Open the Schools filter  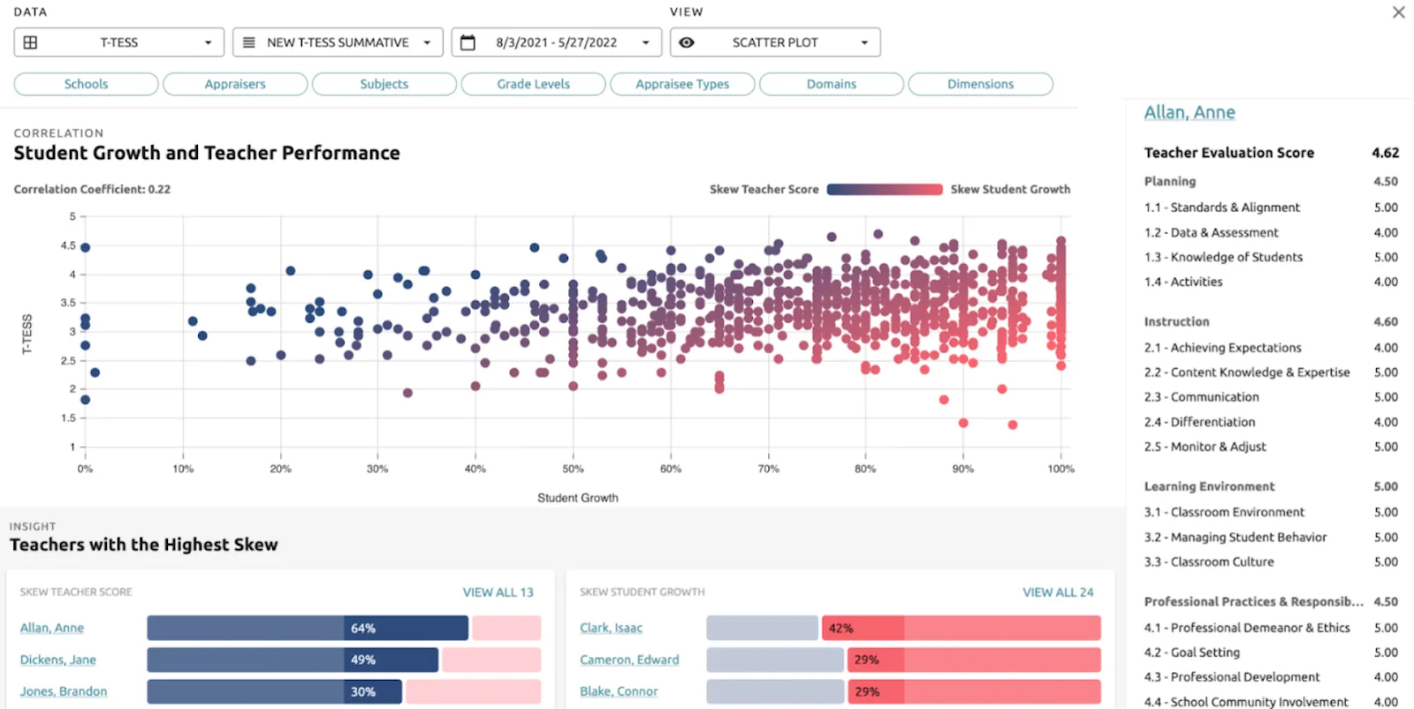[85, 84]
